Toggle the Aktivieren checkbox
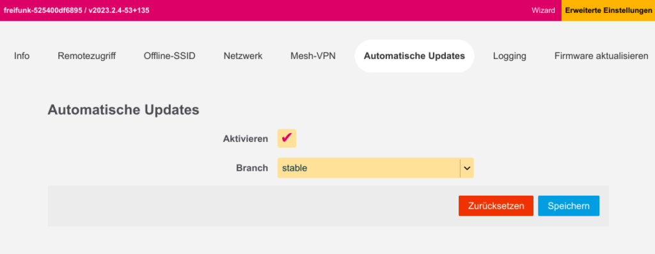Image resolution: width=655 pixels, height=254 pixels. coord(287,138)
